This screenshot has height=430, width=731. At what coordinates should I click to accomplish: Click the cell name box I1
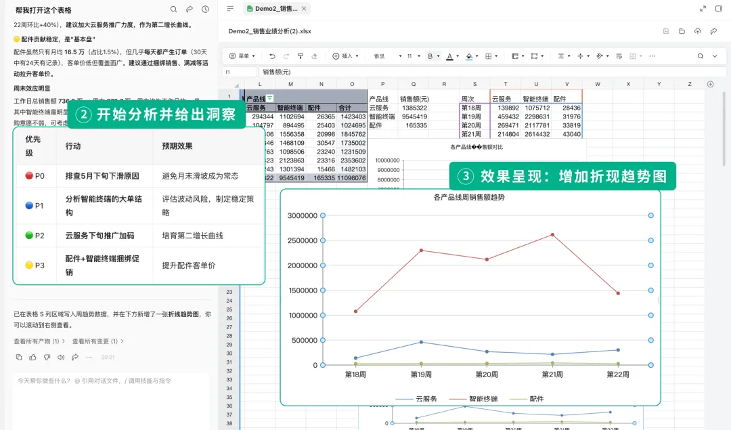[240, 72]
